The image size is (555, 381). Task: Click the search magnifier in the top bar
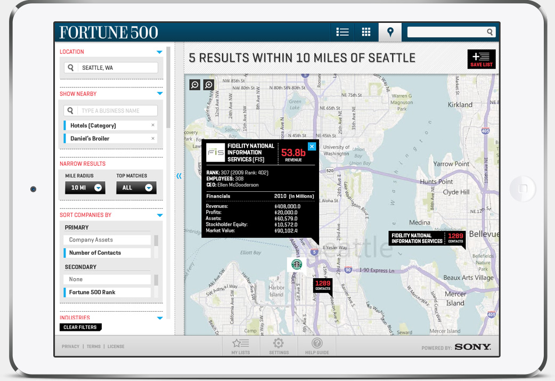(x=489, y=31)
